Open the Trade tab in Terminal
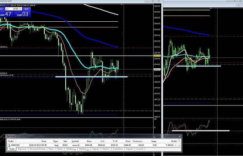The width and height of the screenshot is (243, 156). 12,149
